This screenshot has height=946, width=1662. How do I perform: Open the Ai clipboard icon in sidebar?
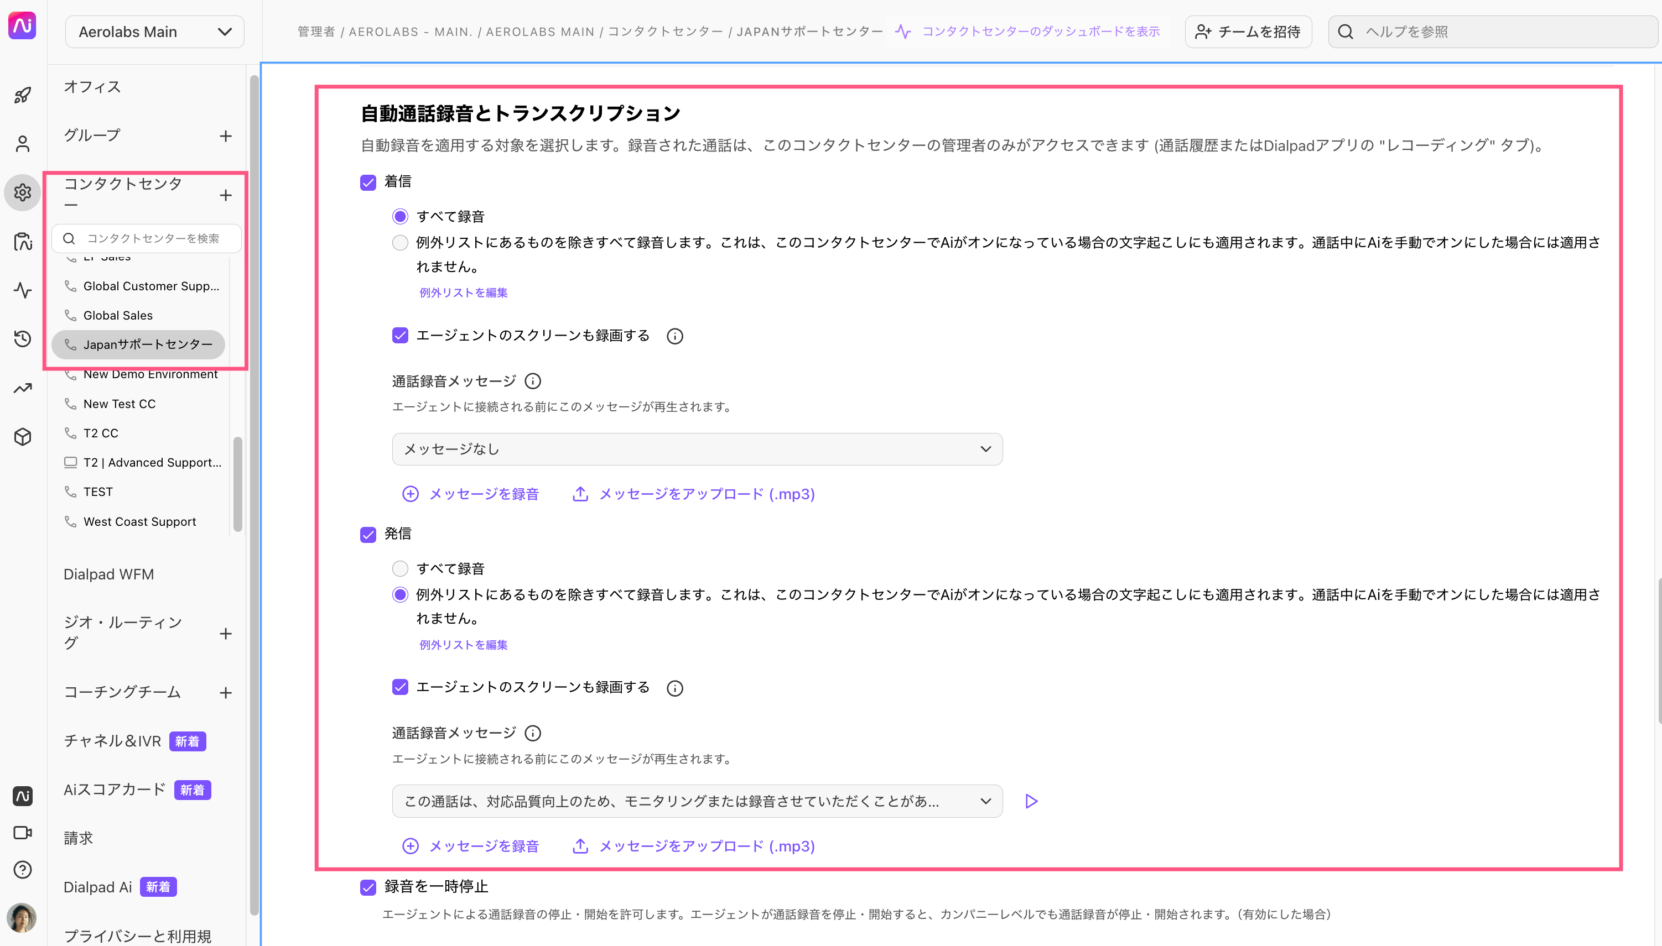[23, 241]
